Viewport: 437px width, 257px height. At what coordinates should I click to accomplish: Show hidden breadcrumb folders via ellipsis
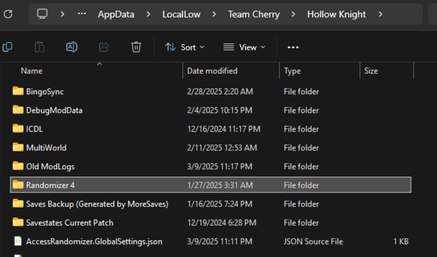coord(81,14)
